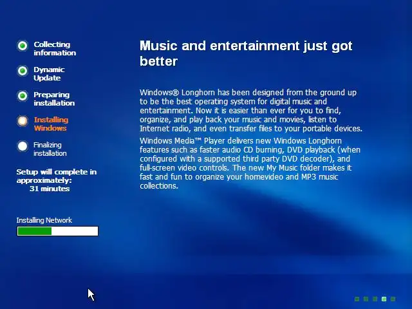The width and height of the screenshot is (412, 309).
Task: Click the second slide indicator square
Action: (x=366, y=299)
